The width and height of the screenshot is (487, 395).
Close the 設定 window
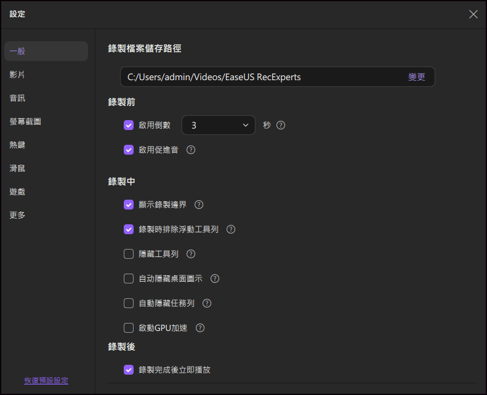473,14
